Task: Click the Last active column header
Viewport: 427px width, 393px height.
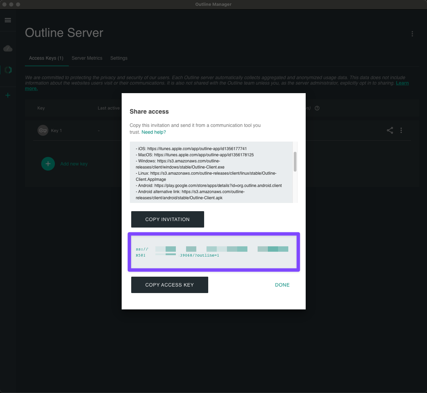Action: [x=109, y=108]
